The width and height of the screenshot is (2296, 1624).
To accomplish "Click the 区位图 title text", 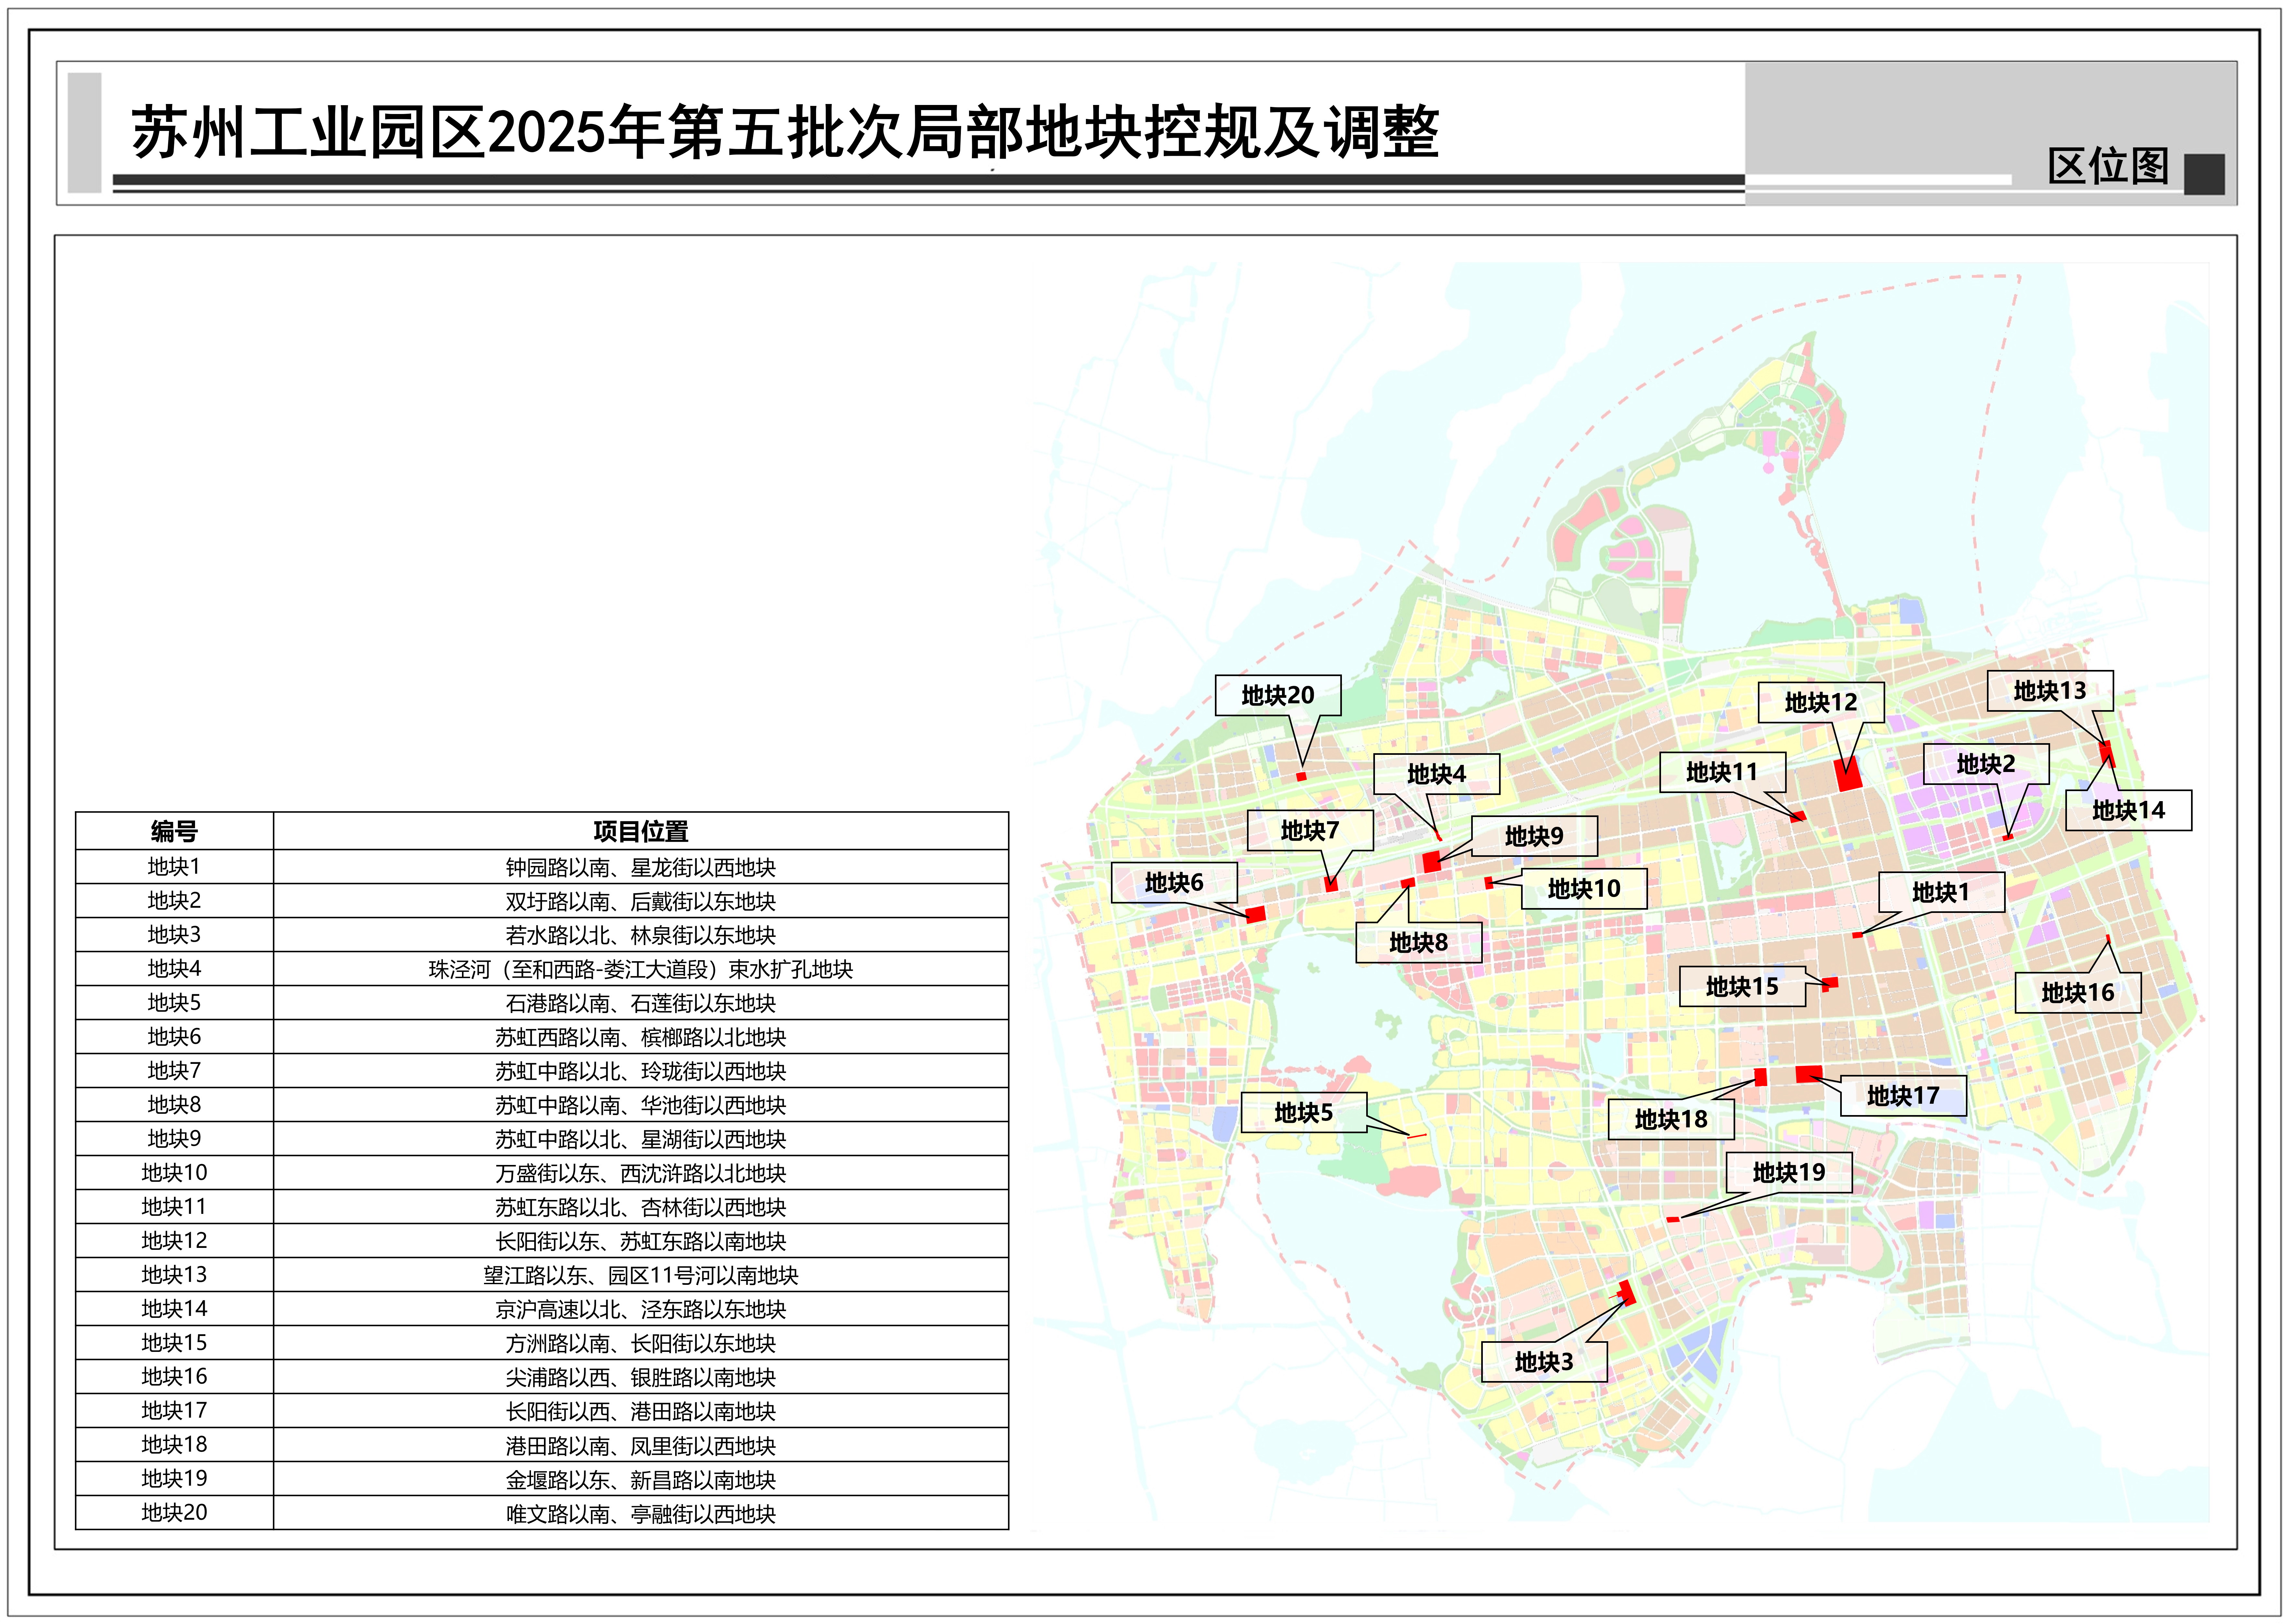I will [x=2108, y=166].
